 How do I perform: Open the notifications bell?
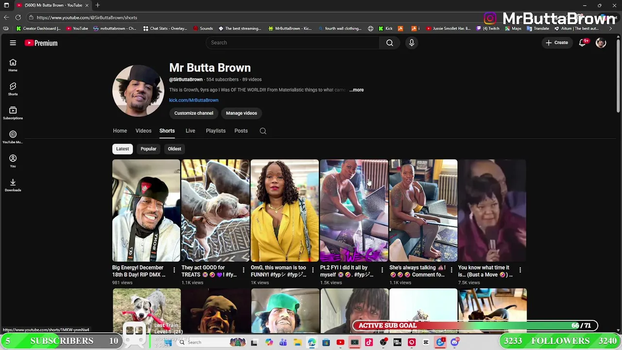[x=582, y=43]
